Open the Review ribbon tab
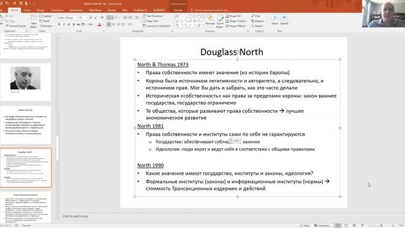The width and height of the screenshot is (405, 228). coord(111,10)
